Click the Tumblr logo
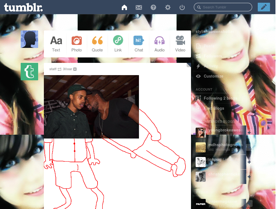279x209 pixels. coord(23,7)
